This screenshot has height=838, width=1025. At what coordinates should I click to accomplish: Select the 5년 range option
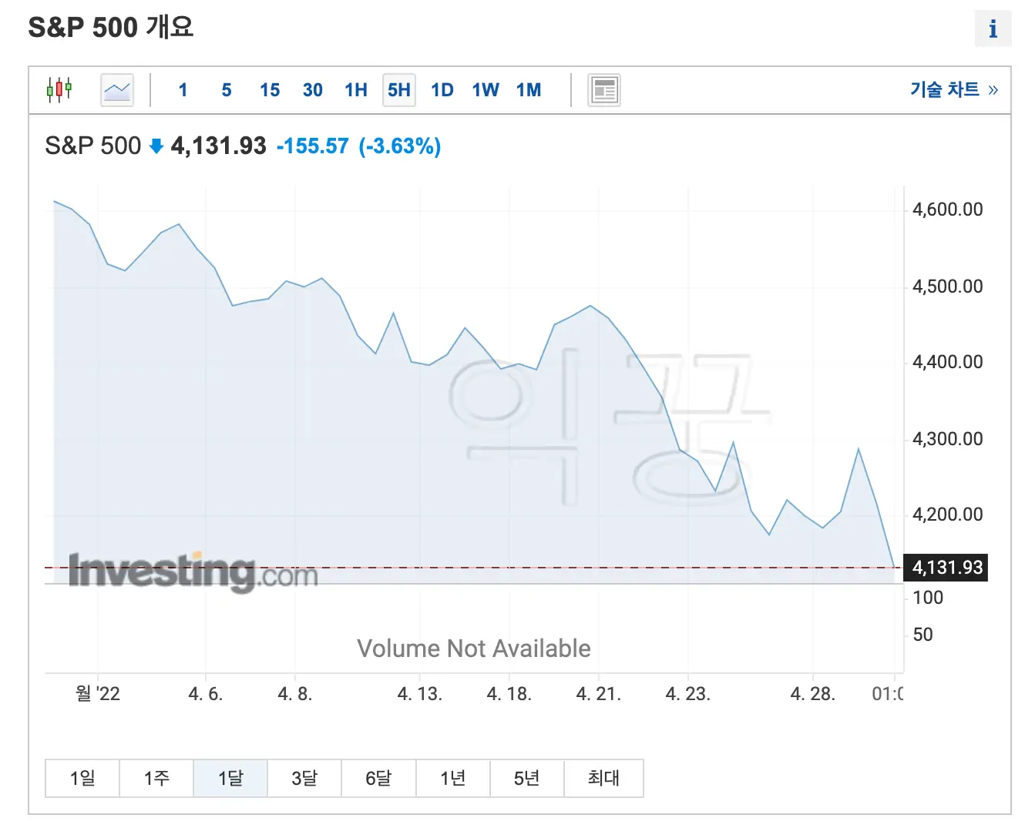pyautogui.click(x=526, y=778)
